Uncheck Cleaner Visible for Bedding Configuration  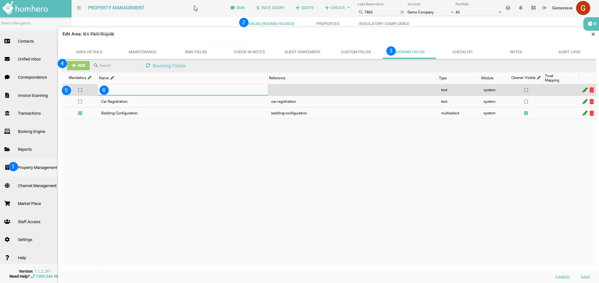pos(526,113)
